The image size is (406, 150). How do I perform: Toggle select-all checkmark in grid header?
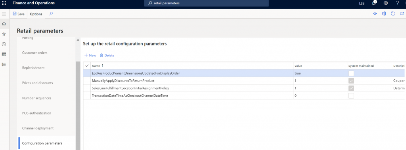[87, 66]
